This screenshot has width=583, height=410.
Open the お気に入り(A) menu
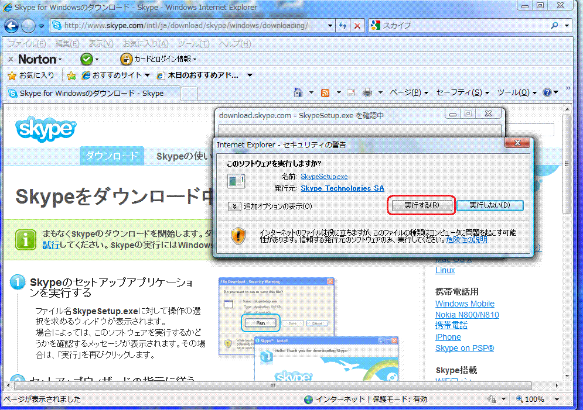pyautogui.click(x=146, y=44)
